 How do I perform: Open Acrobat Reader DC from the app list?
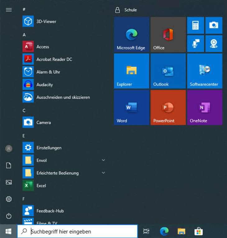coord(54,59)
